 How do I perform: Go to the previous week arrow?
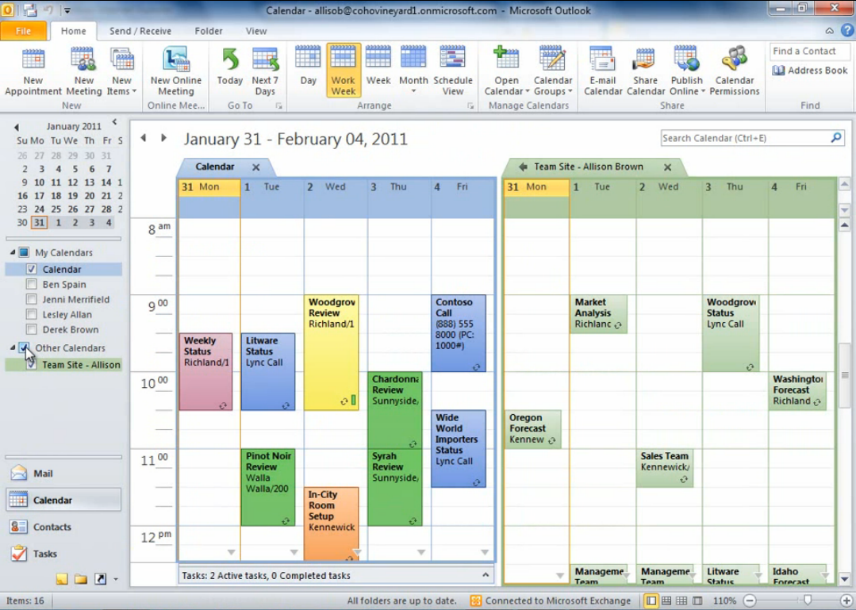tap(144, 138)
